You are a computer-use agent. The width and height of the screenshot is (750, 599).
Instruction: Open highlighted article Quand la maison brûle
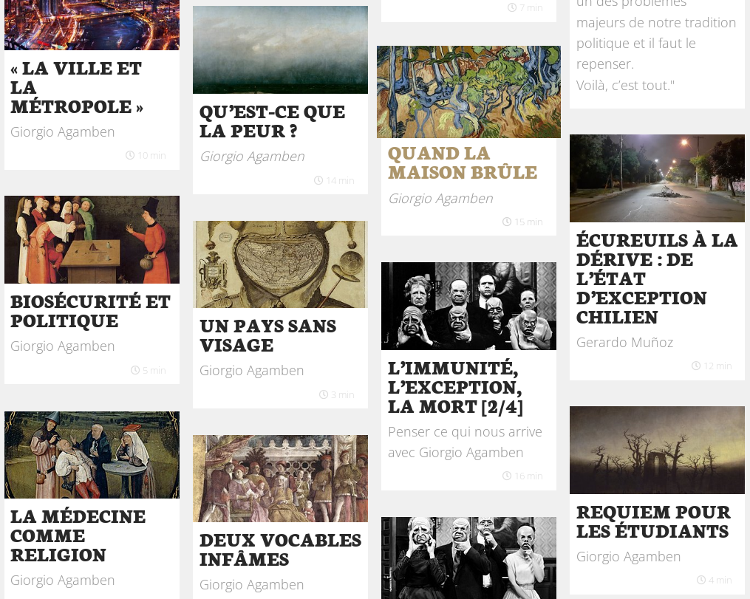pyautogui.click(x=462, y=163)
